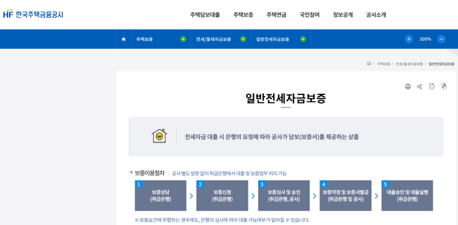This screenshot has height=225, width=458.
Task: Decrease zoom with minus button
Action: [x=441, y=39]
